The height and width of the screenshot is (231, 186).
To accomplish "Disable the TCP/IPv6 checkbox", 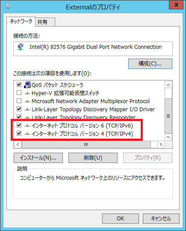I will (19, 125).
